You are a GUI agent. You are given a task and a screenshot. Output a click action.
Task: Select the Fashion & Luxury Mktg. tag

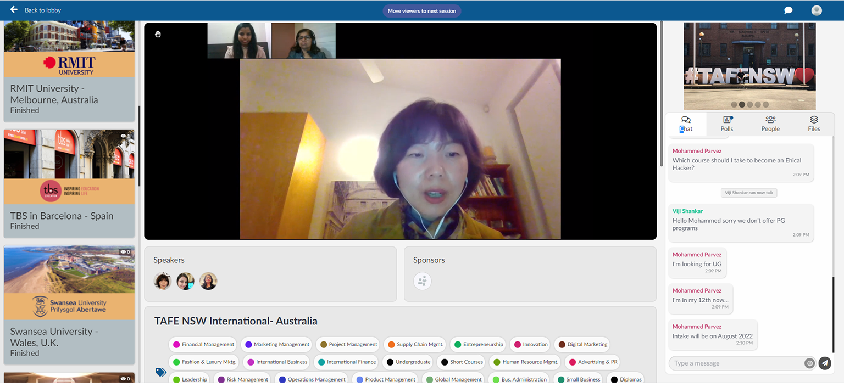204,362
